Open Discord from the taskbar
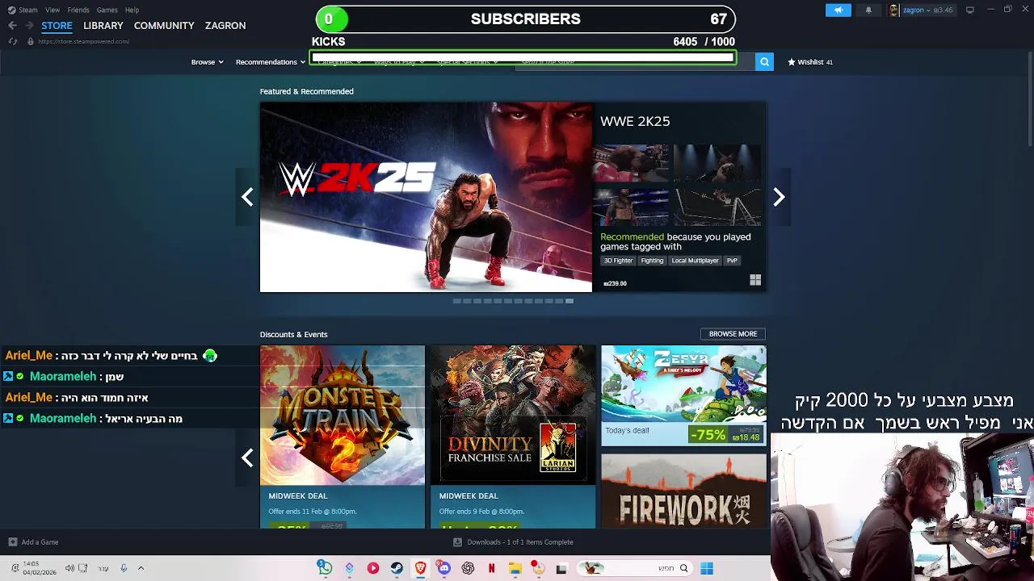Image resolution: width=1034 pixels, height=581 pixels. [x=443, y=568]
